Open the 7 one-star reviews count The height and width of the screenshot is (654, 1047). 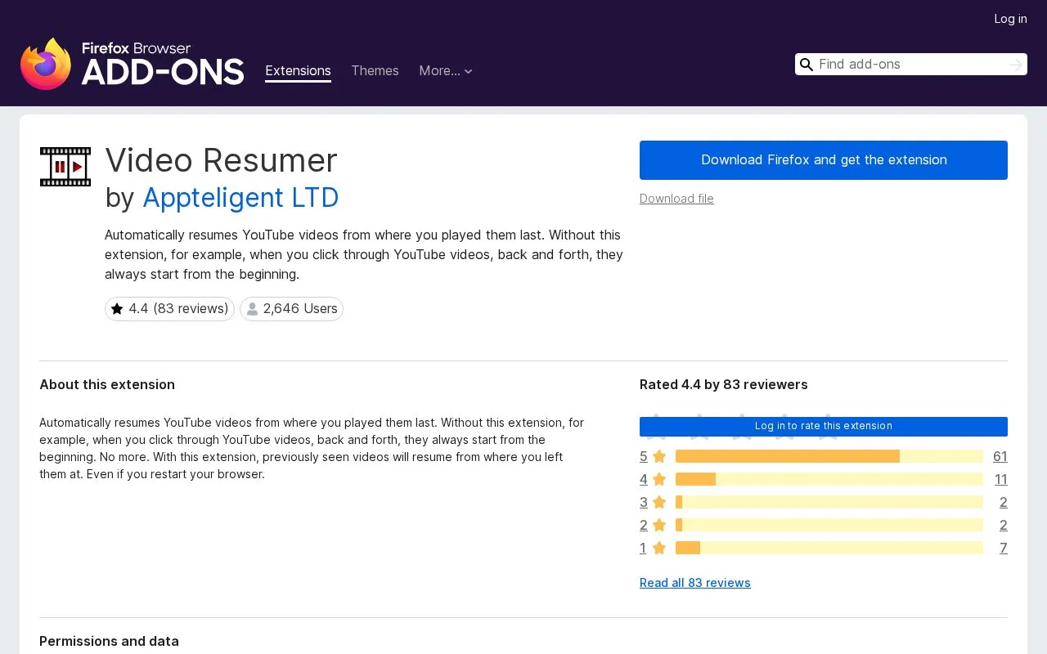point(1004,548)
